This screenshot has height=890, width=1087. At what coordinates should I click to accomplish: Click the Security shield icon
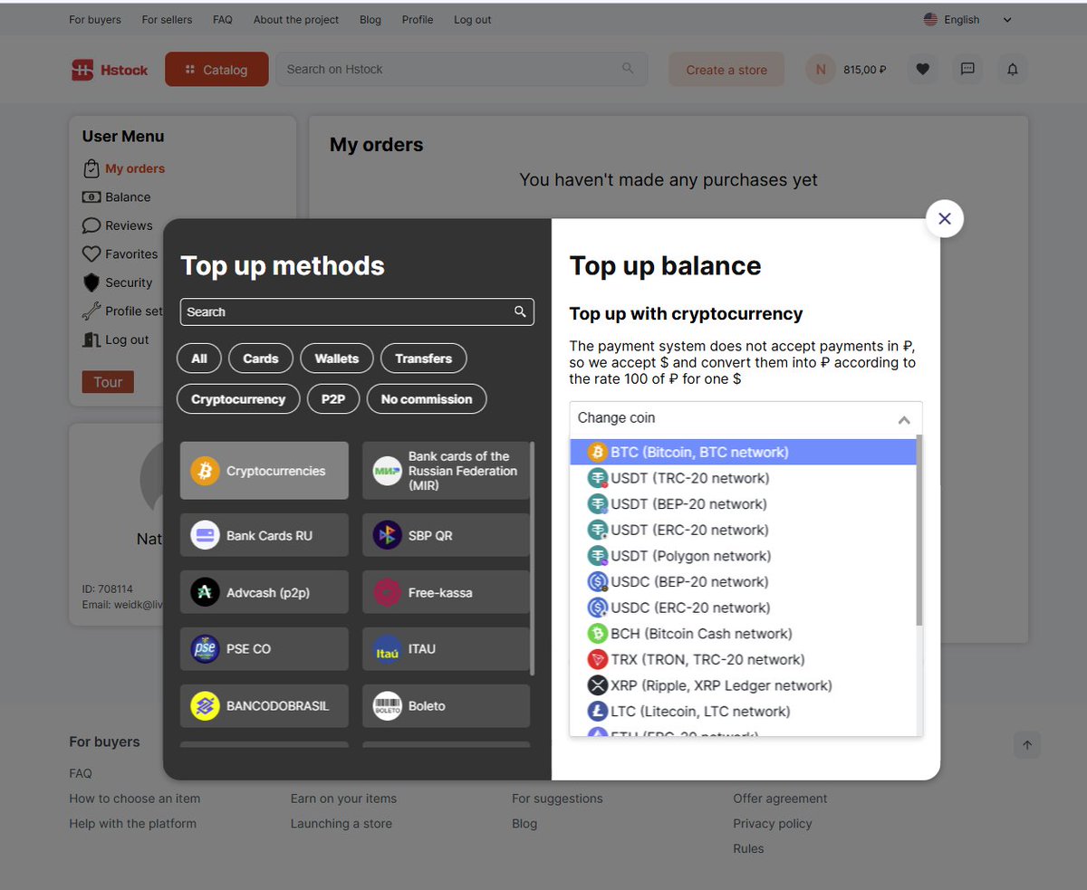coord(91,282)
